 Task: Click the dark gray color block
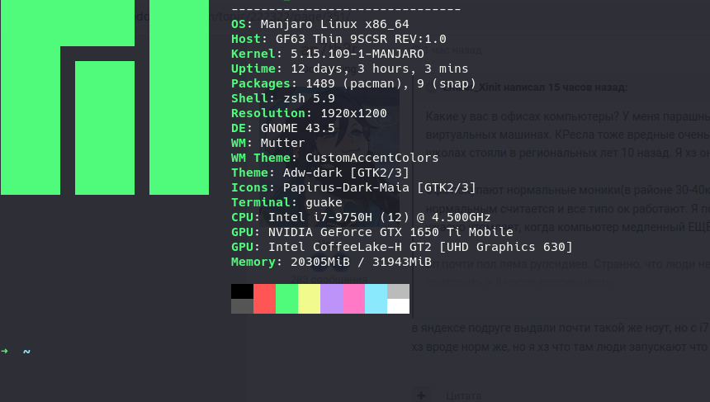(x=242, y=306)
